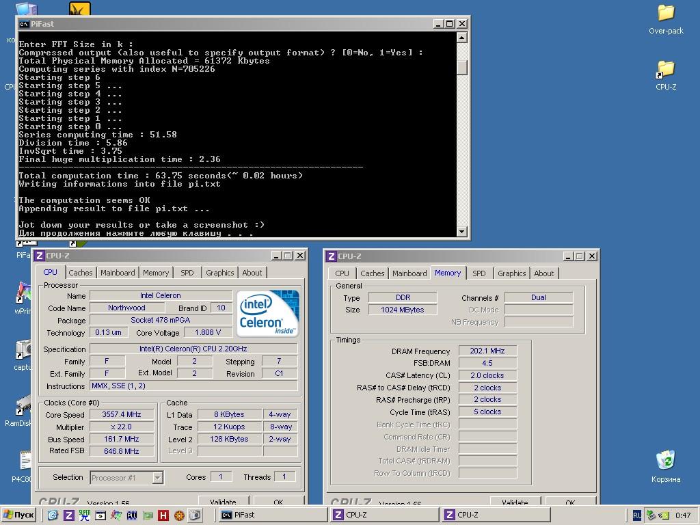Viewport: 700px width, 525px height.
Task: Click the green card quick launch icon
Action: tap(148, 515)
